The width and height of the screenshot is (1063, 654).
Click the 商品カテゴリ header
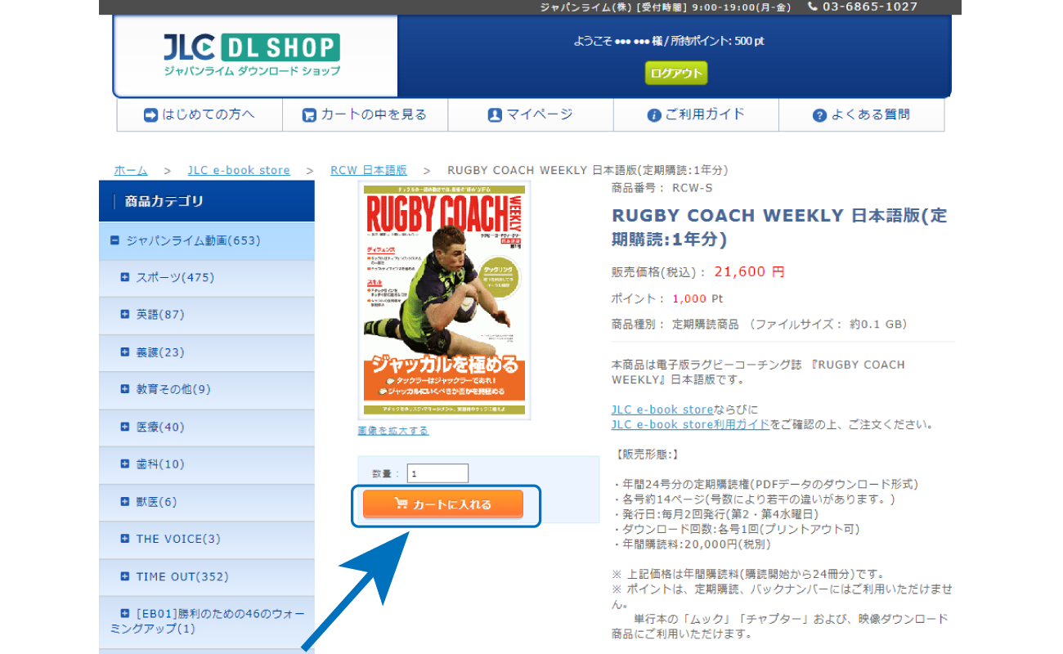coord(206,201)
